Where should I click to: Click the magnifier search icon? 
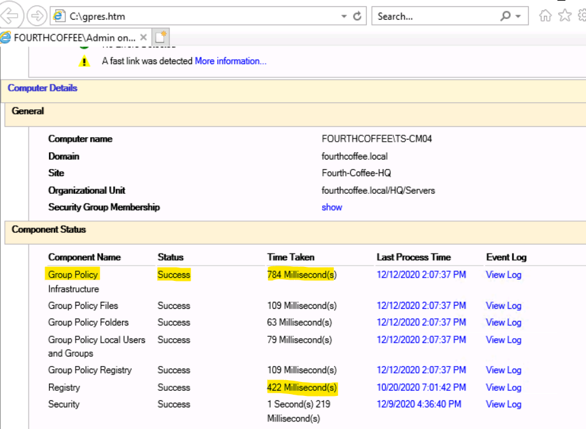coord(505,16)
